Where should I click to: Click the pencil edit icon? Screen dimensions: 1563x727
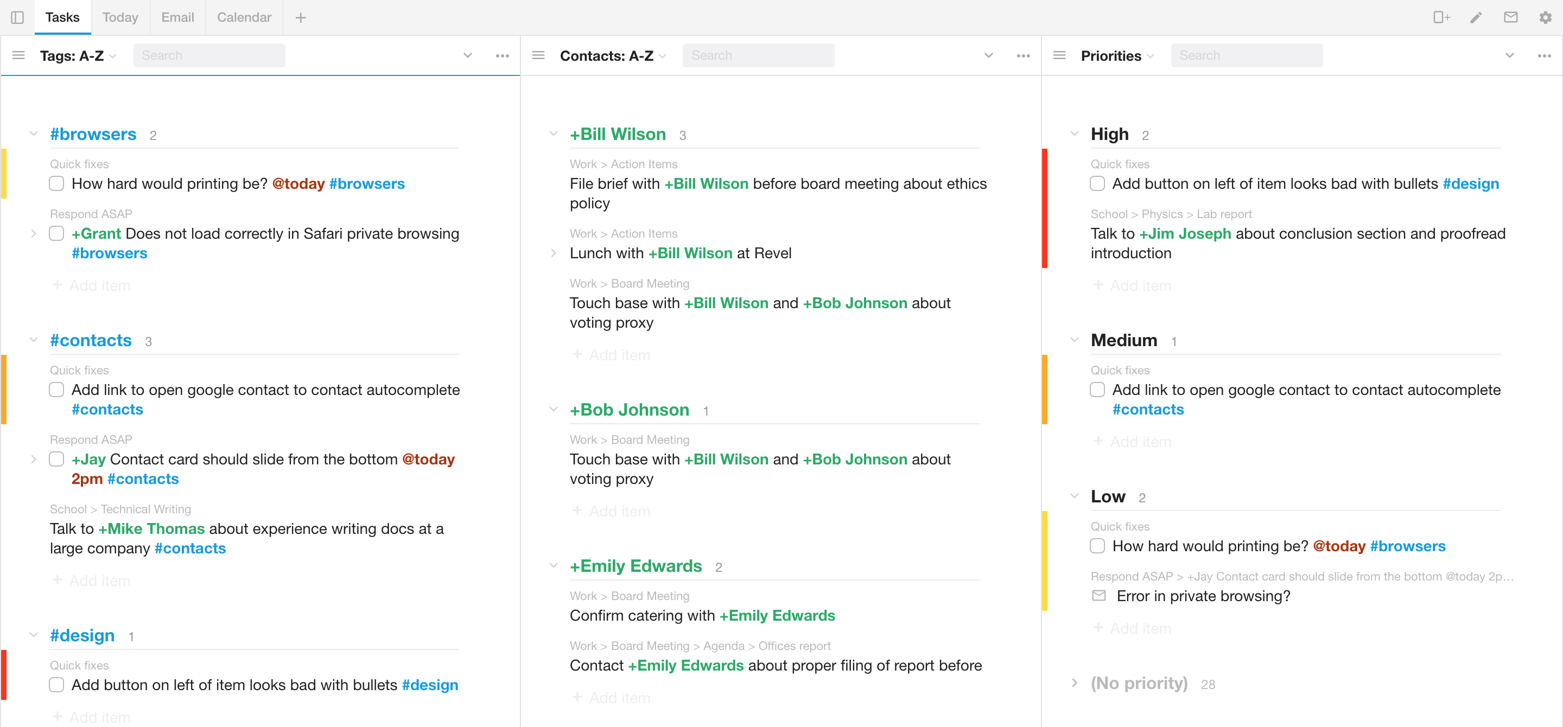pos(1476,17)
